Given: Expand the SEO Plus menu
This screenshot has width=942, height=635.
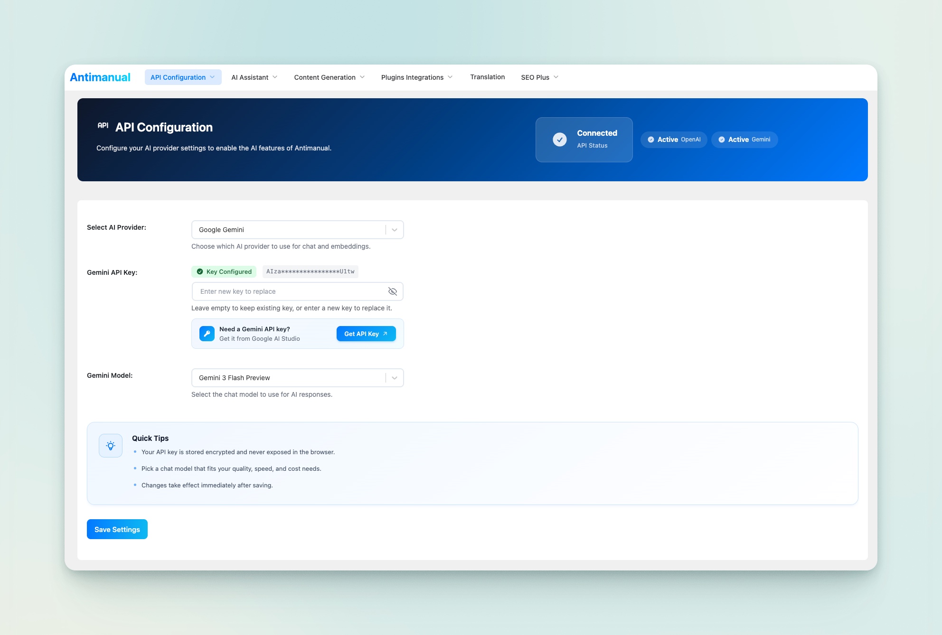Looking at the screenshot, I should [x=539, y=77].
